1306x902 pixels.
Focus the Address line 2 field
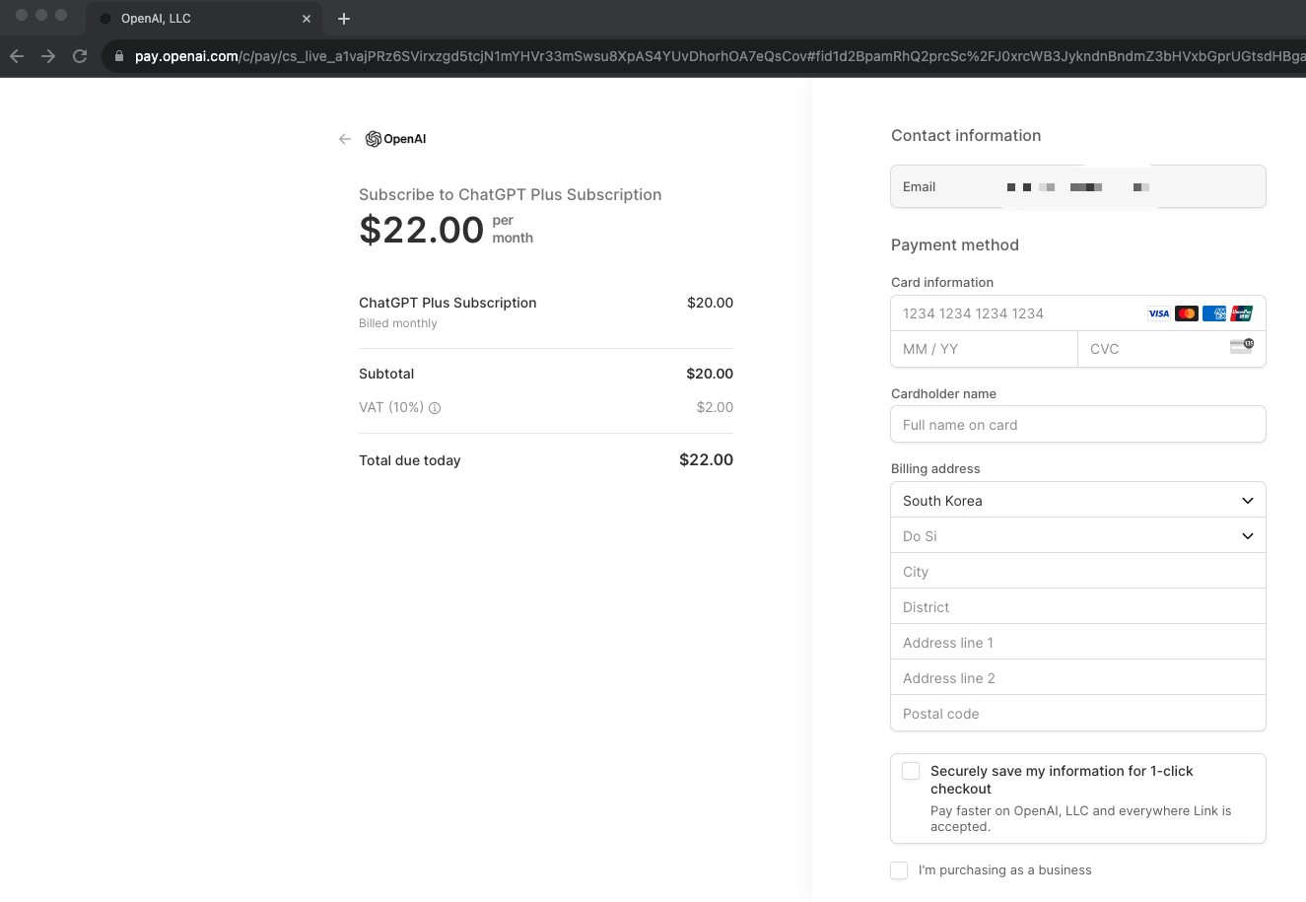coord(1078,678)
